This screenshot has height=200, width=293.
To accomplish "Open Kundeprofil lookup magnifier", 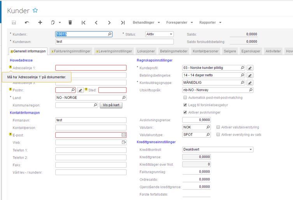I will pyautogui.click(x=242, y=68).
